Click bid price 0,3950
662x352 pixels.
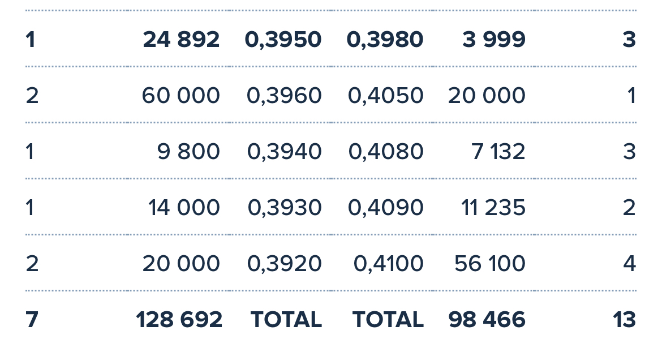coord(283,40)
